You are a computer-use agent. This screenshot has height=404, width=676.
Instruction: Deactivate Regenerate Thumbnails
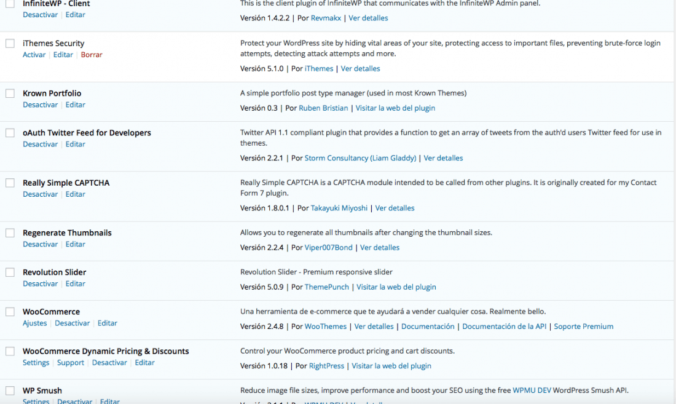[40, 245]
